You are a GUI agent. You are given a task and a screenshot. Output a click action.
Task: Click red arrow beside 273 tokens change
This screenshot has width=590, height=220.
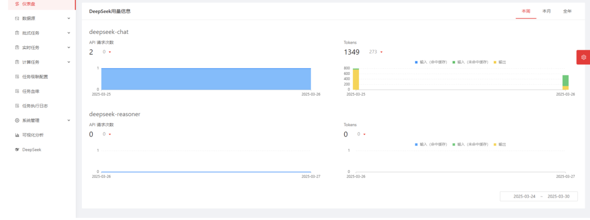pyautogui.click(x=381, y=52)
